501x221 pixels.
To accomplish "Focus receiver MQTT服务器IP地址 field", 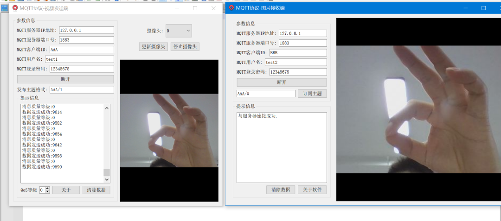I will 303,33.
